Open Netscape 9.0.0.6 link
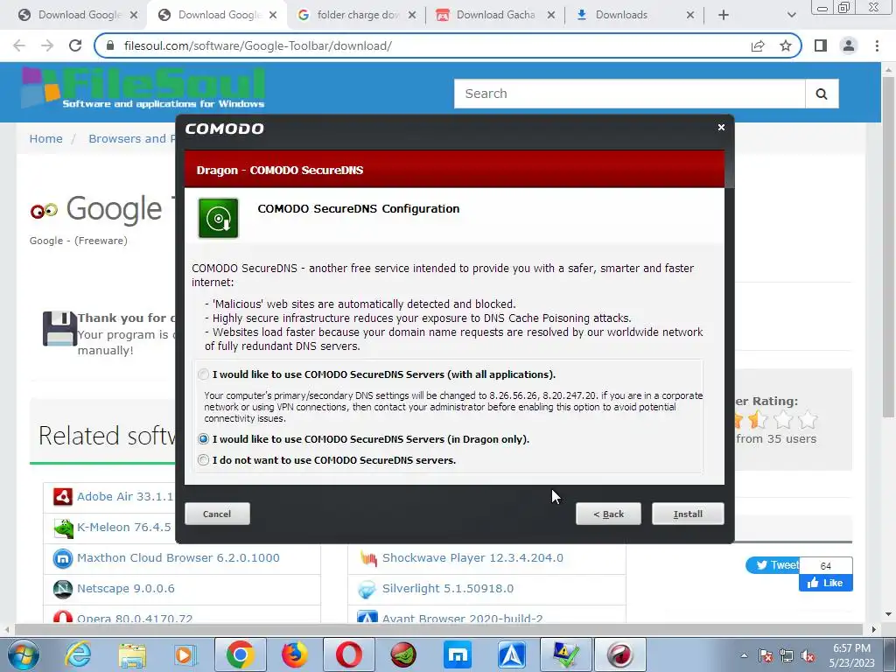Image resolution: width=896 pixels, height=672 pixels. coord(126,589)
